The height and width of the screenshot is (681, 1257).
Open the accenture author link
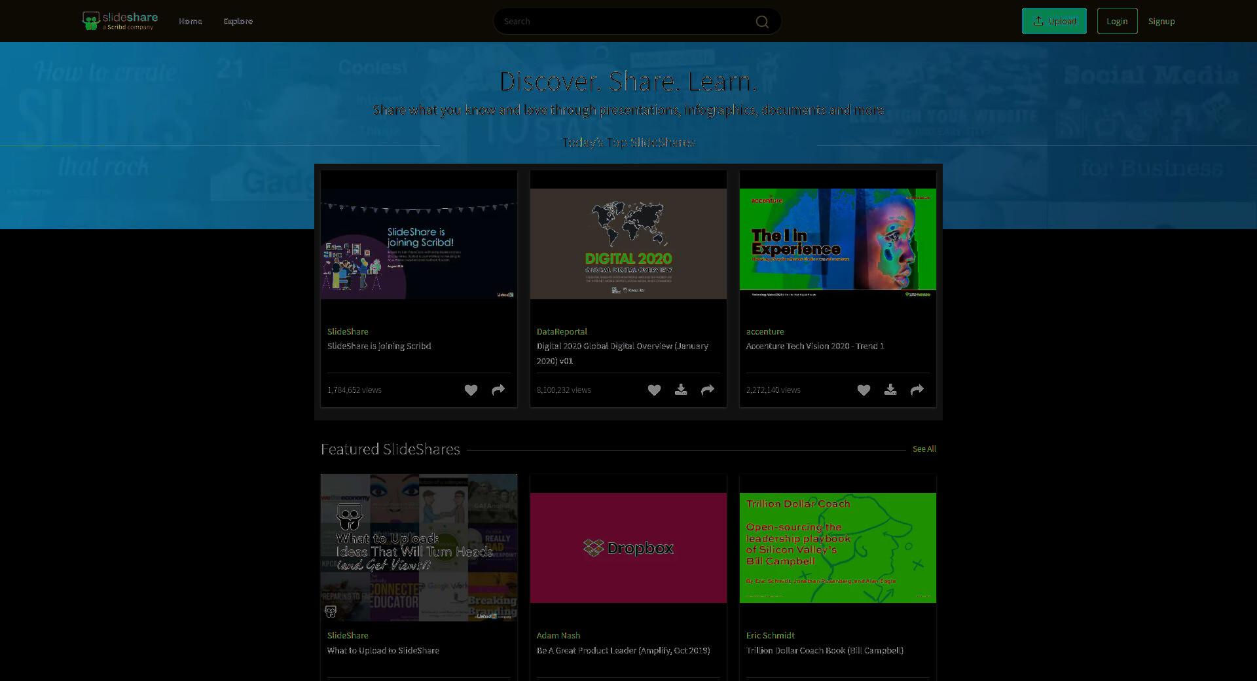point(765,331)
